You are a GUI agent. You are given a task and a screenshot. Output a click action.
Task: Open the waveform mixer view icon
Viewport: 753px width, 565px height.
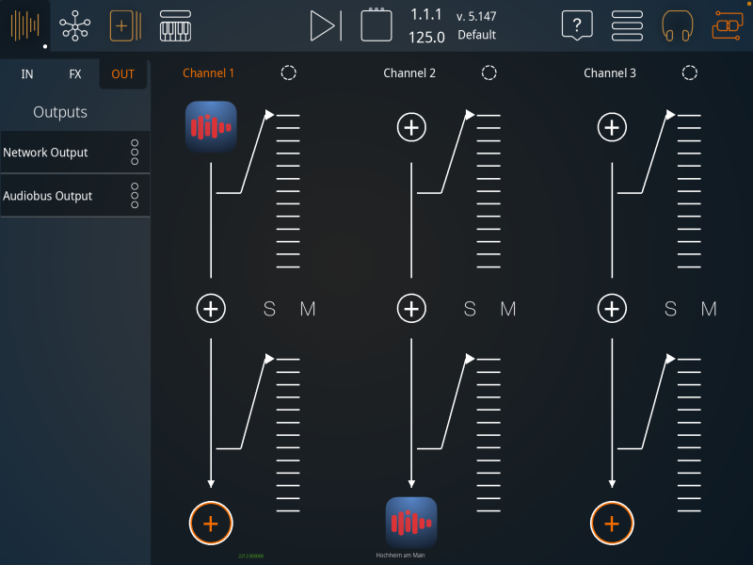coord(25,25)
